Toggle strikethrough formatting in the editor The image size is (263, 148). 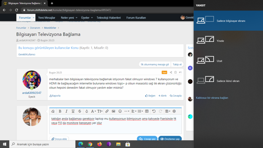79,111
